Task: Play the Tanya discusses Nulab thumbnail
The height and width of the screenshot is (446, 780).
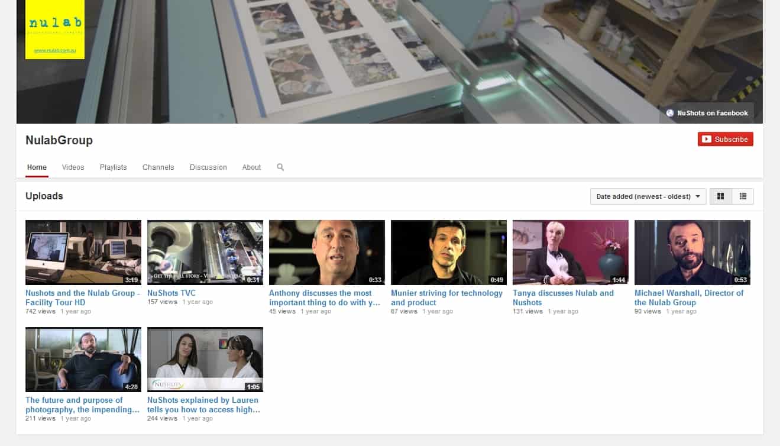Action: click(571, 253)
